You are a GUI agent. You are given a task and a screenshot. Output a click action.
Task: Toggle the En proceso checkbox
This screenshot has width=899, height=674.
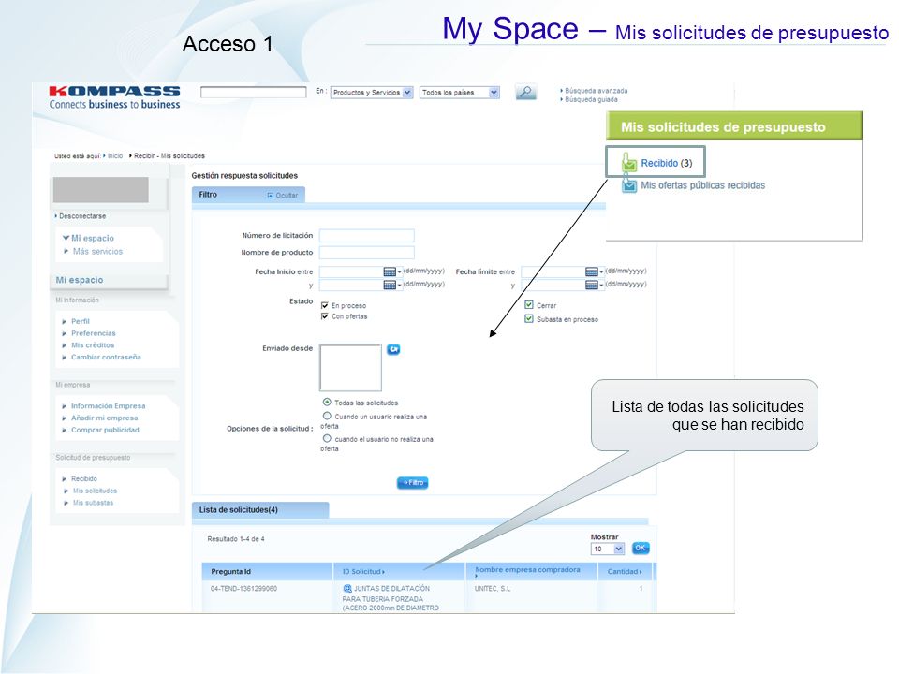tap(325, 305)
